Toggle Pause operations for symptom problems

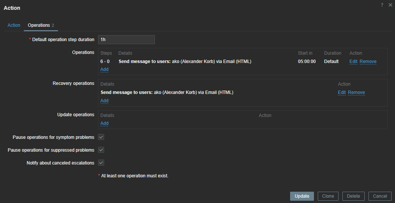101,137
